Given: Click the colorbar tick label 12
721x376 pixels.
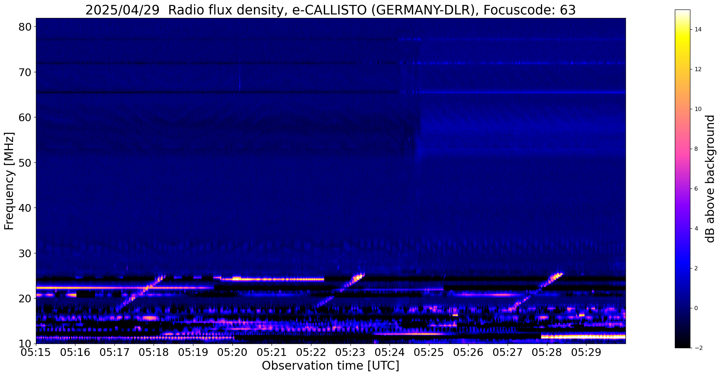Looking at the screenshot, I should click(698, 69).
